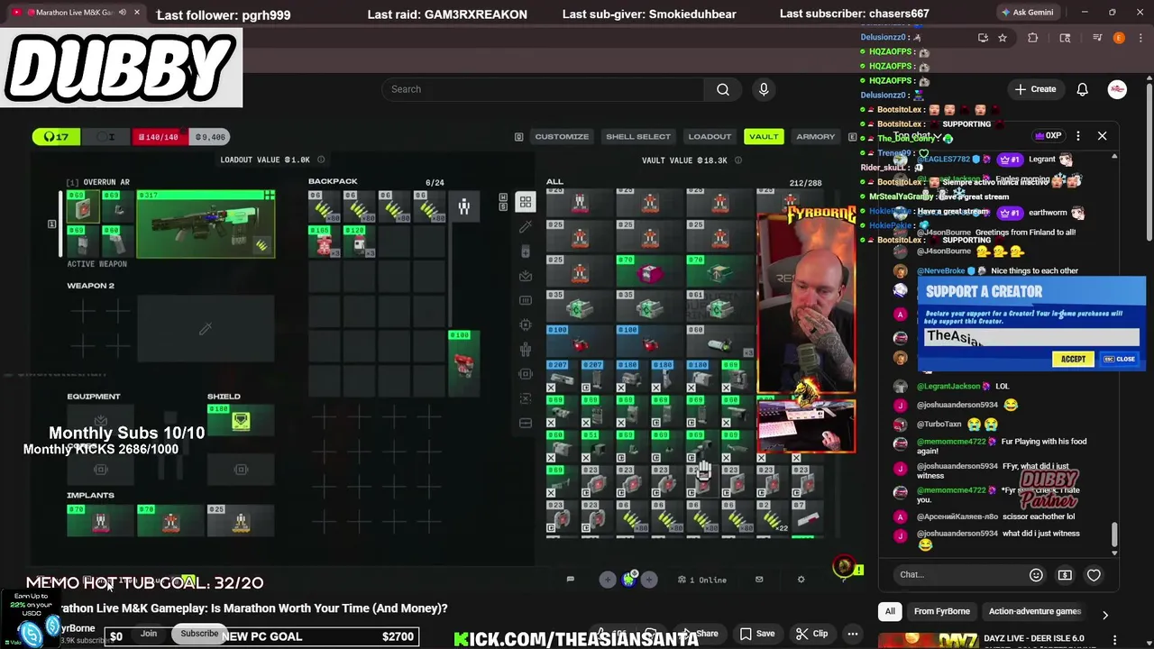Image resolution: width=1154 pixels, height=649 pixels.
Task: Click the Clip button
Action: 812,634
